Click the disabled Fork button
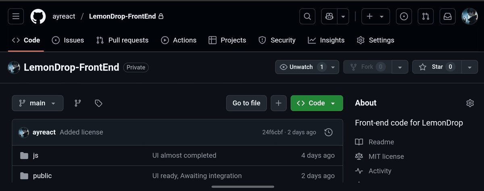This screenshot has height=191, width=484. (367, 67)
